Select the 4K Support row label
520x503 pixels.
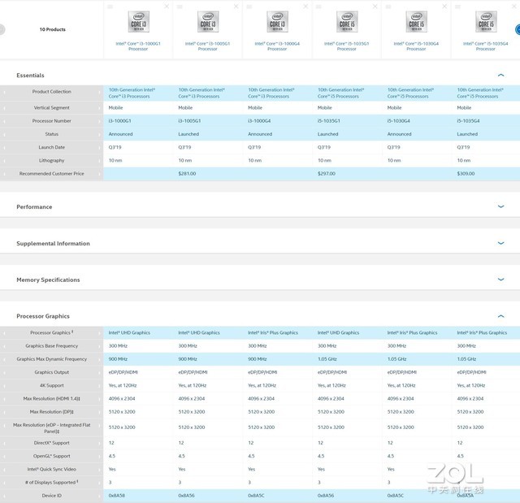[x=51, y=386]
